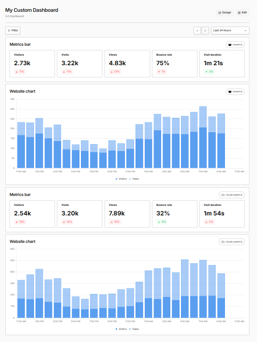This screenshot has width=257, height=342.
Task: Toggle Visitors legend in the bottom chart
Action: [122, 329]
